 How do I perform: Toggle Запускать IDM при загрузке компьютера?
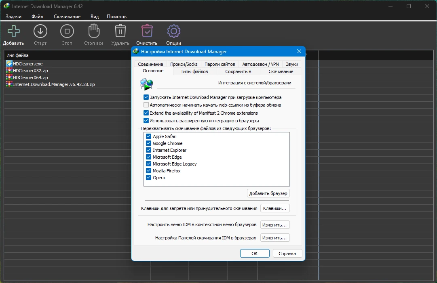pyautogui.click(x=146, y=97)
